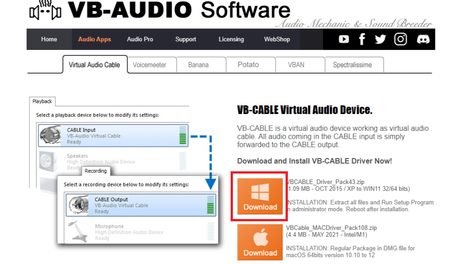Open the Potato tab
Image resolution: width=469 pixels, height=264 pixels.
point(248,65)
